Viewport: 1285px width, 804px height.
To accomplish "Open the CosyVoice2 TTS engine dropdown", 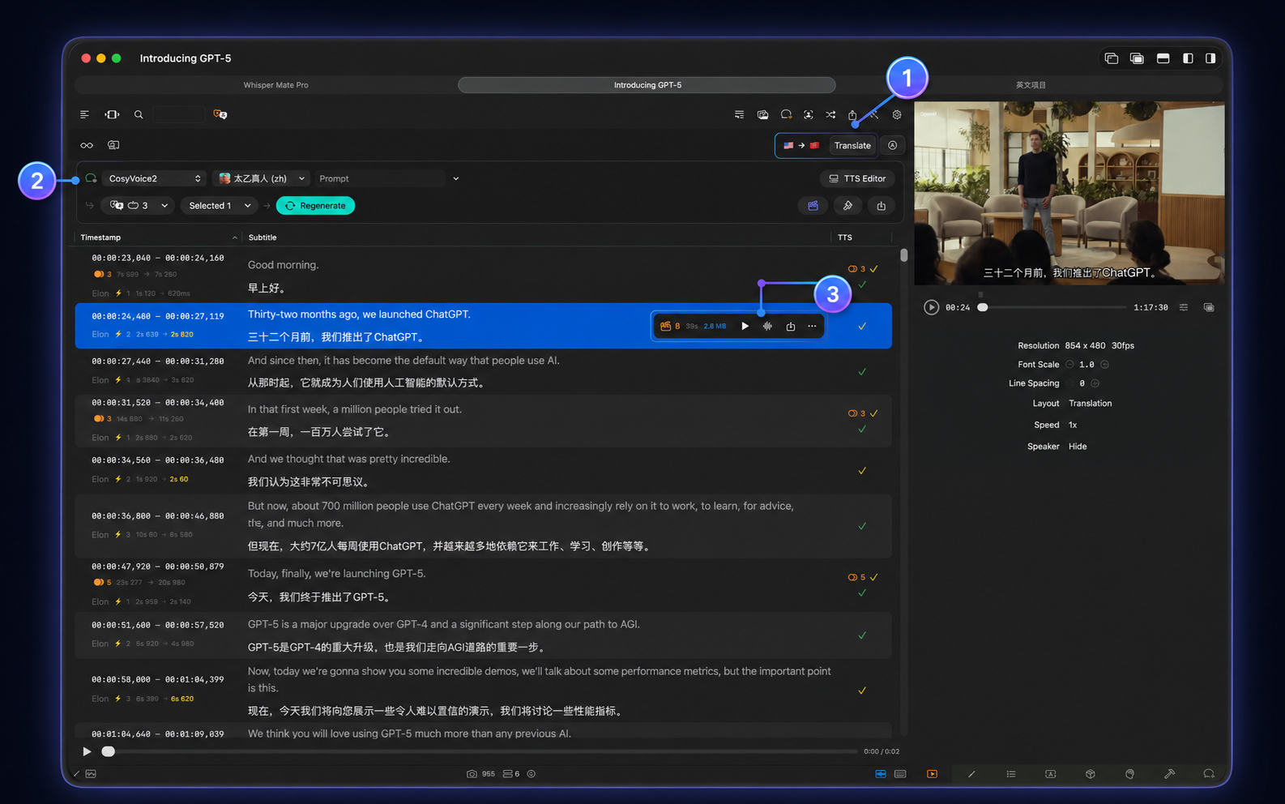I will click(155, 178).
